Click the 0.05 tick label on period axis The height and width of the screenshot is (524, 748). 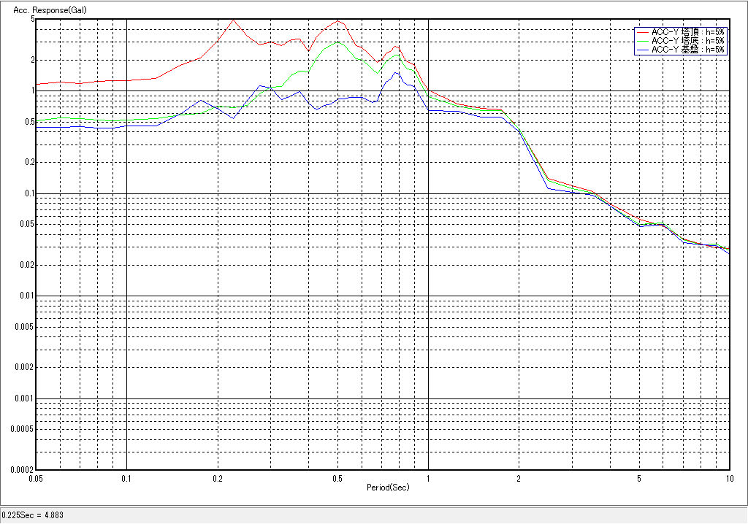pos(35,479)
